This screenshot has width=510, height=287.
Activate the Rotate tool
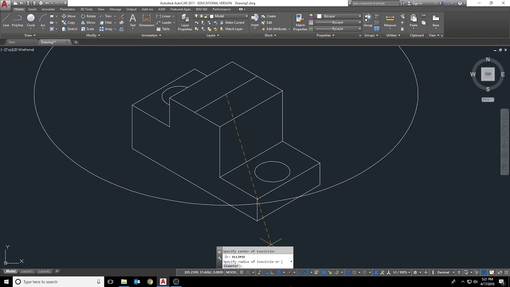[88, 16]
